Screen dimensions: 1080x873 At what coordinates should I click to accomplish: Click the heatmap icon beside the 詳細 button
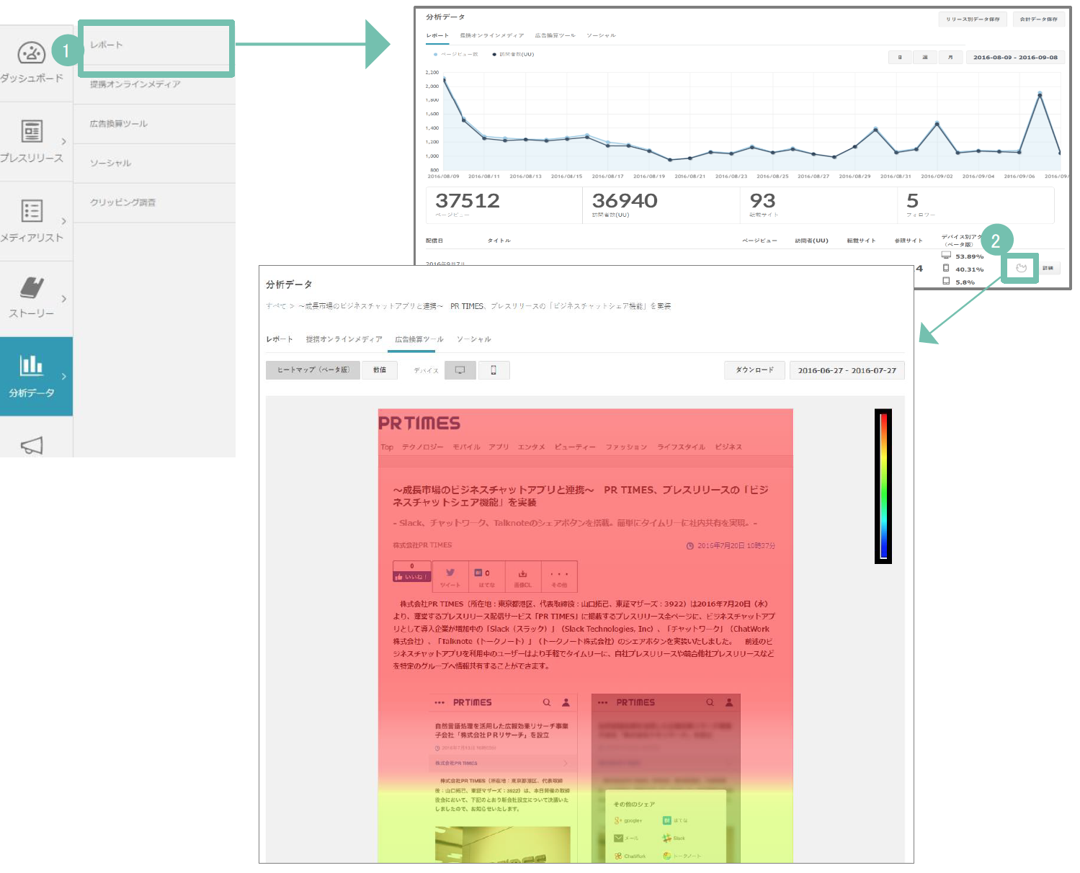click(x=1021, y=268)
